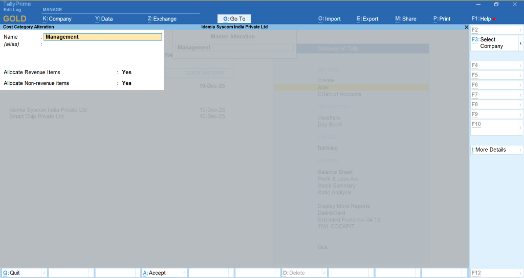The height and width of the screenshot is (278, 524).
Task: Open F1 Help
Action: (481, 19)
